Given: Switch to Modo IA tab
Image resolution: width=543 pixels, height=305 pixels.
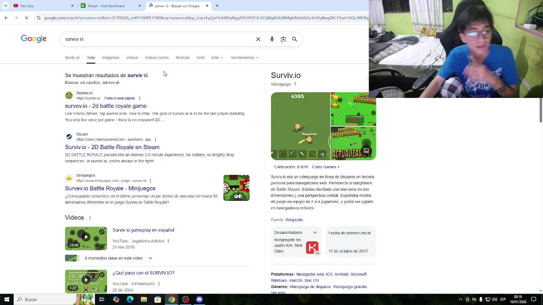Looking at the screenshot, I should [x=72, y=58].
